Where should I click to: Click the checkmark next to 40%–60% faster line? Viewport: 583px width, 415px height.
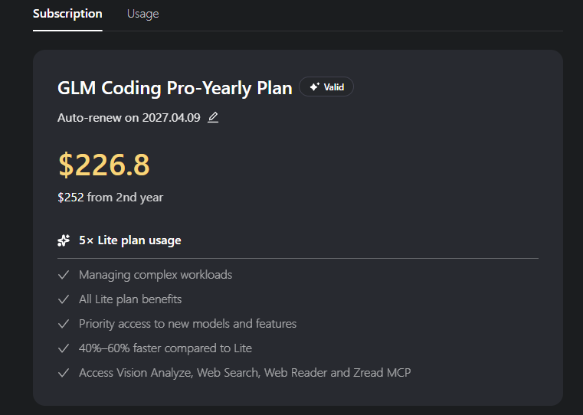click(x=64, y=348)
